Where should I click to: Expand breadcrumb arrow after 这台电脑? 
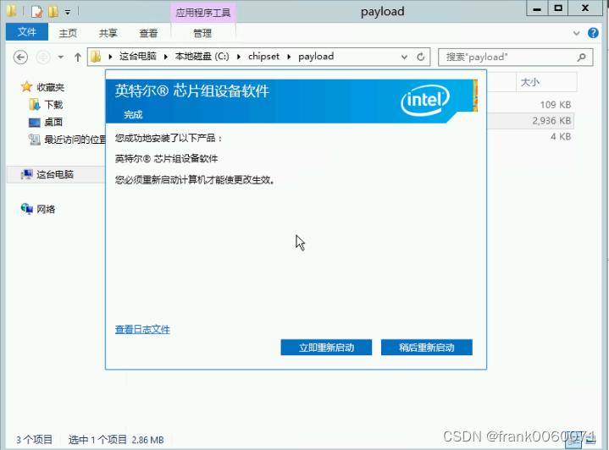pyautogui.click(x=166, y=57)
